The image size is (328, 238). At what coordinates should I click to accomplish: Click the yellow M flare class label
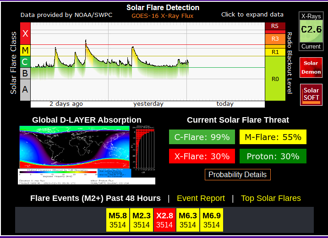point(25,50)
